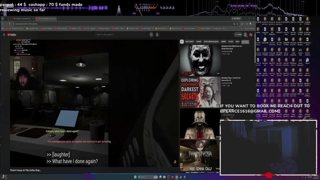
Task: Open the "DO NOT REPLY" video thumbnail
Action: 200,60
